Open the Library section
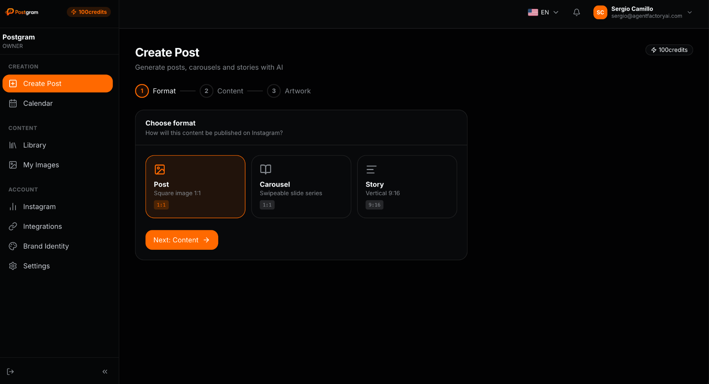709x384 pixels. [58, 145]
